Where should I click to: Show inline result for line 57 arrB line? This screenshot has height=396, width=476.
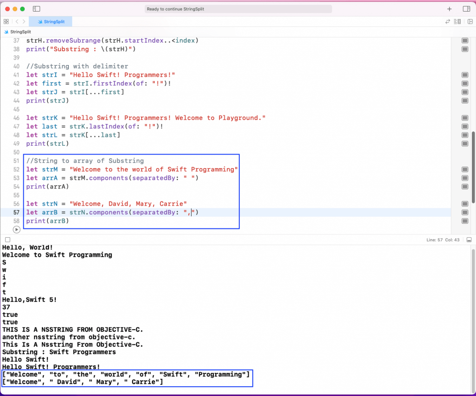[x=464, y=212]
